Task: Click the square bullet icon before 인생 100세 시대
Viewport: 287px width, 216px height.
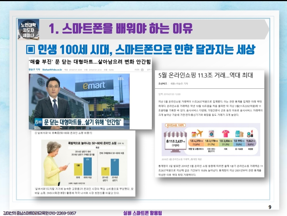Action: tap(30, 49)
